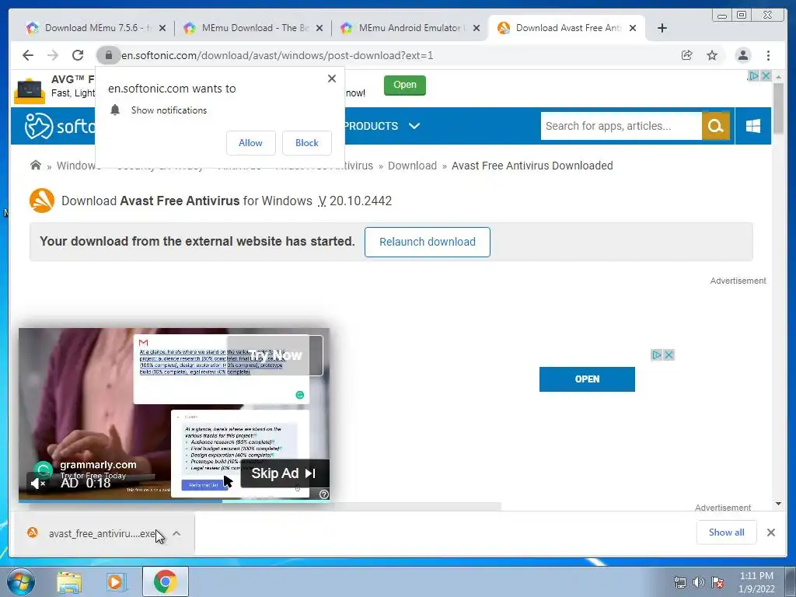Reload the page with the refresh icon
This screenshot has height=597, width=796.
coord(78,55)
